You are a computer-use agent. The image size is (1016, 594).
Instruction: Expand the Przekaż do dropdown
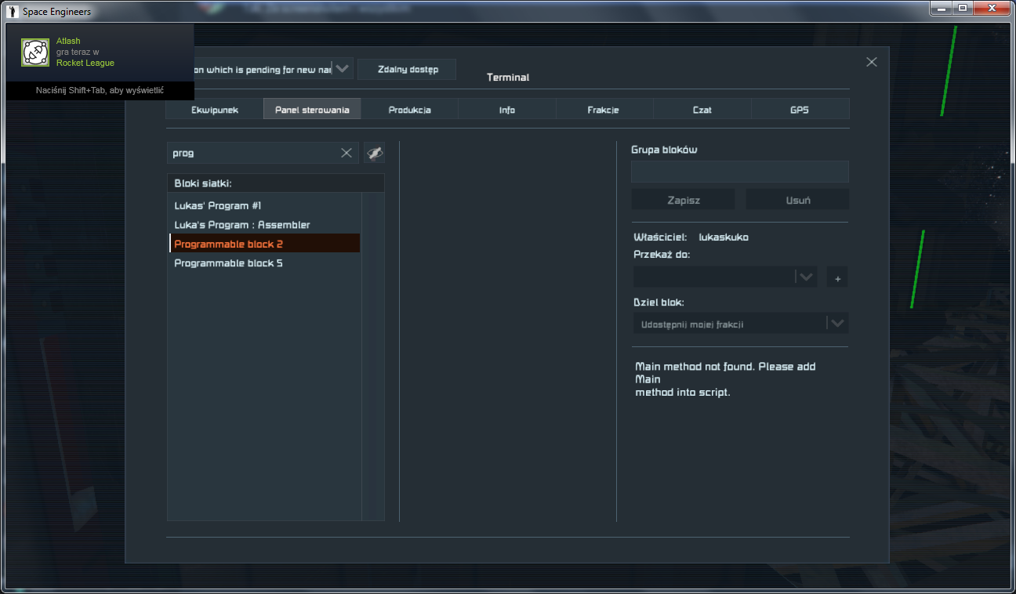coord(806,277)
